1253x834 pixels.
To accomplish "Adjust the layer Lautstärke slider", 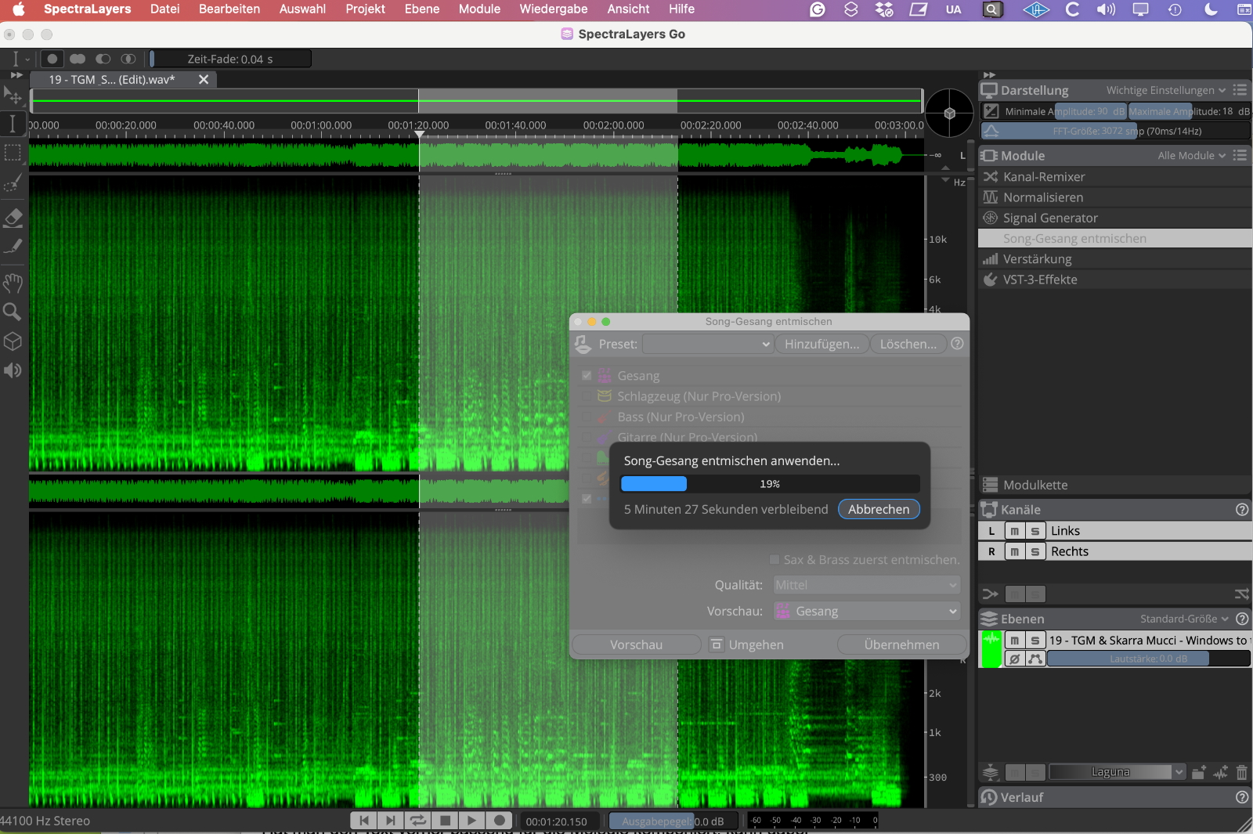I will (x=1147, y=659).
